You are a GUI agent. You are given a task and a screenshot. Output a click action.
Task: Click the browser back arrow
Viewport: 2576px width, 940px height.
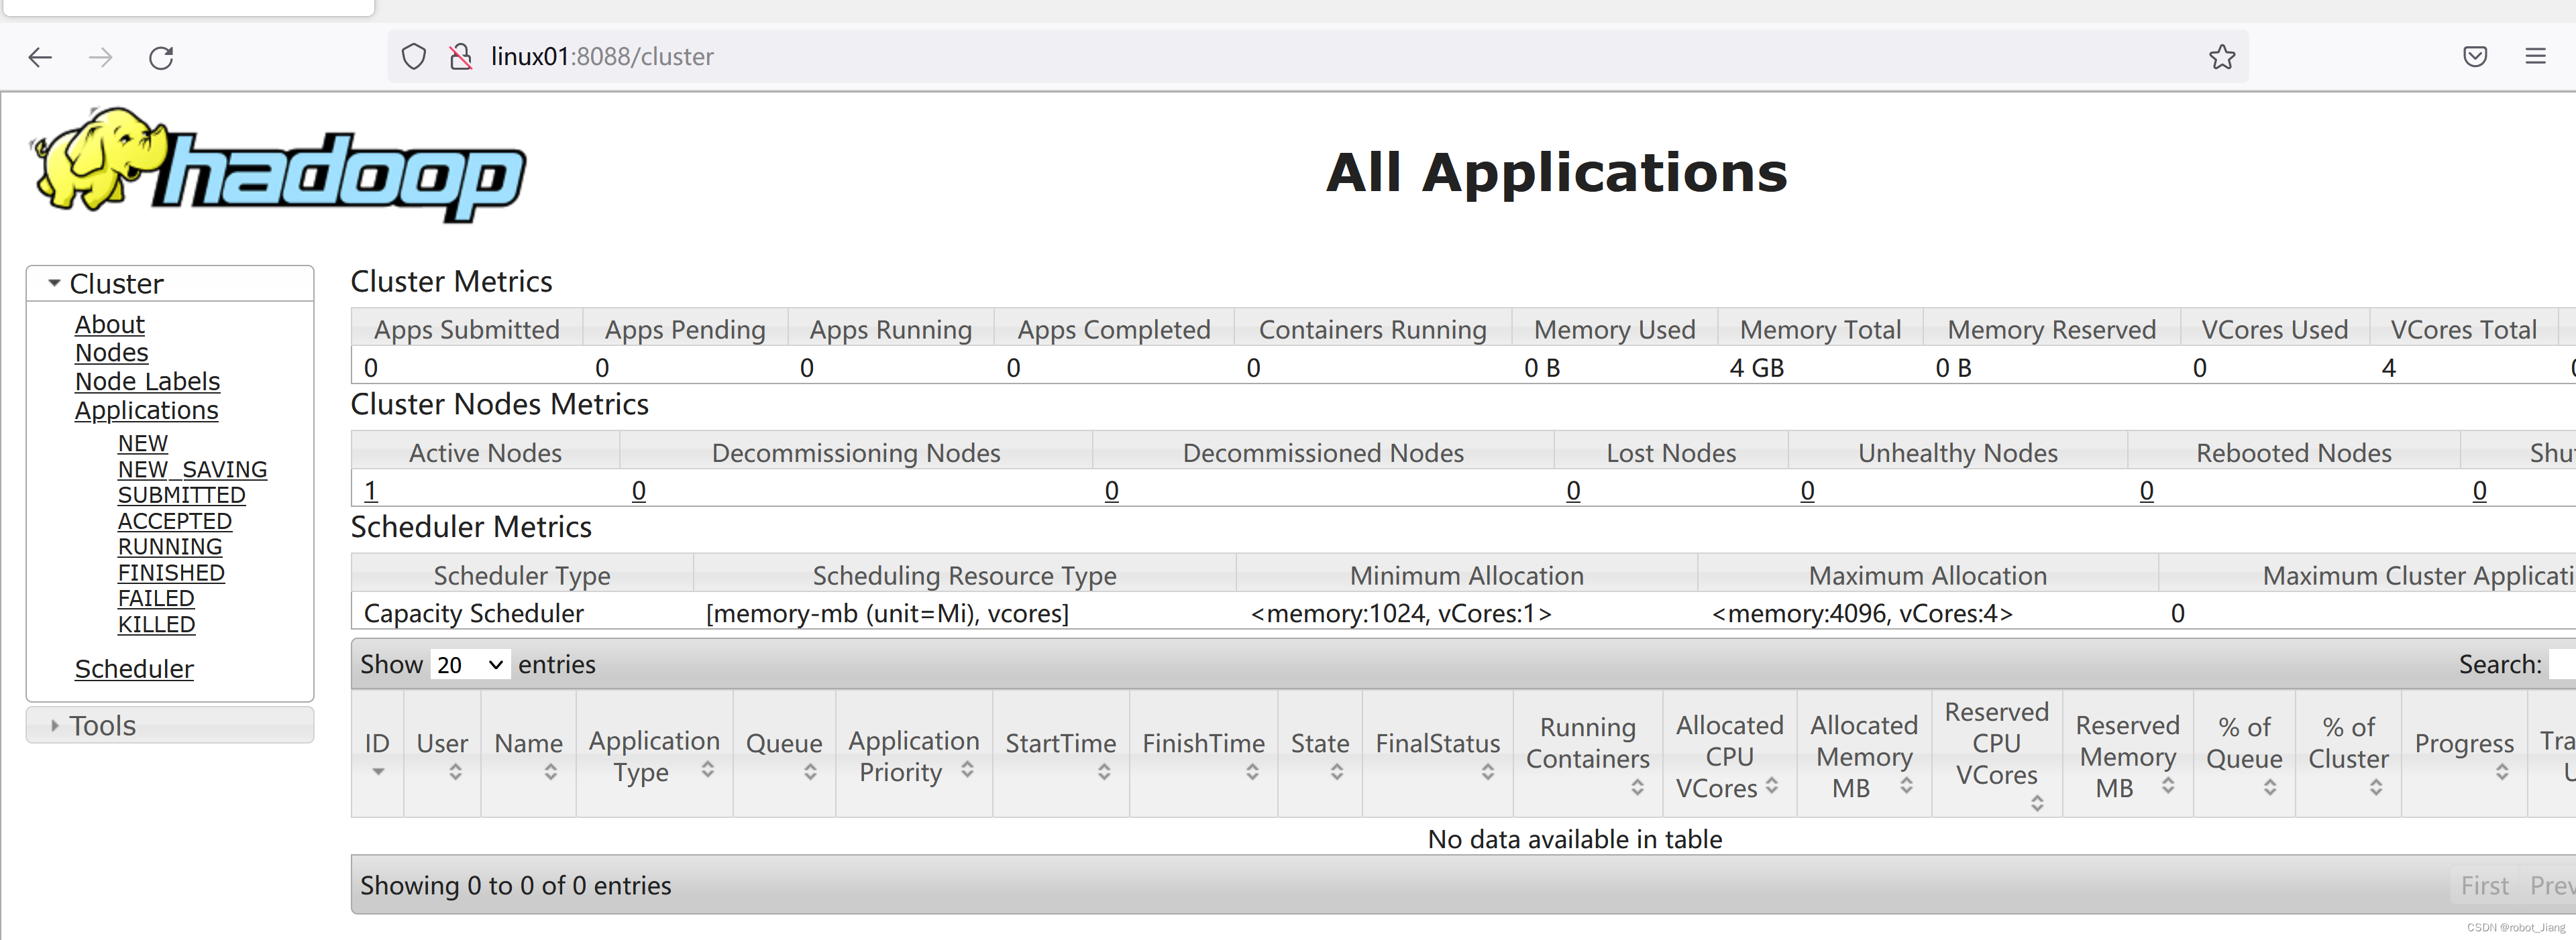click(x=40, y=57)
